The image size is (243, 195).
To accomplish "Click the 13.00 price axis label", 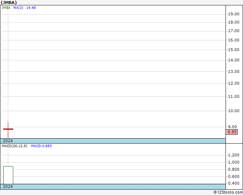I will pyautogui.click(x=234, y=71).
